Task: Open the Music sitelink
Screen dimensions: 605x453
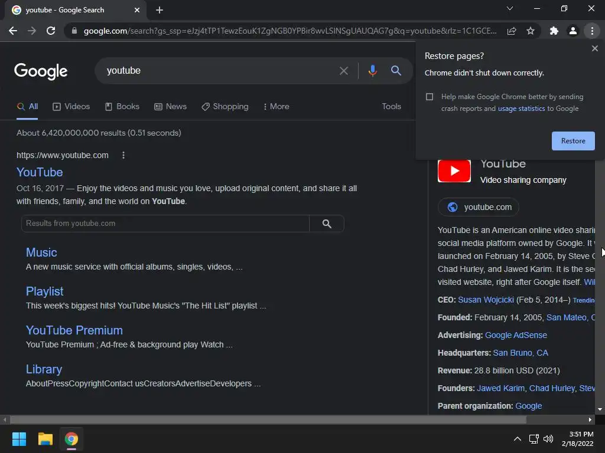Action: pyautogui.click(x=41, y=252)
